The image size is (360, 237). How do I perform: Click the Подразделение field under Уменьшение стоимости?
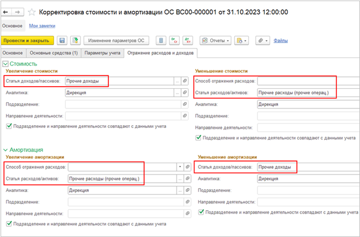tap(309, 116)
